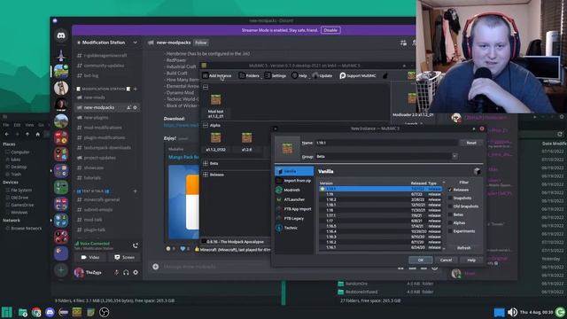Enable Old Snapshots filter checkbox
The height and width of the screenshot is (319, 567).
450,206
